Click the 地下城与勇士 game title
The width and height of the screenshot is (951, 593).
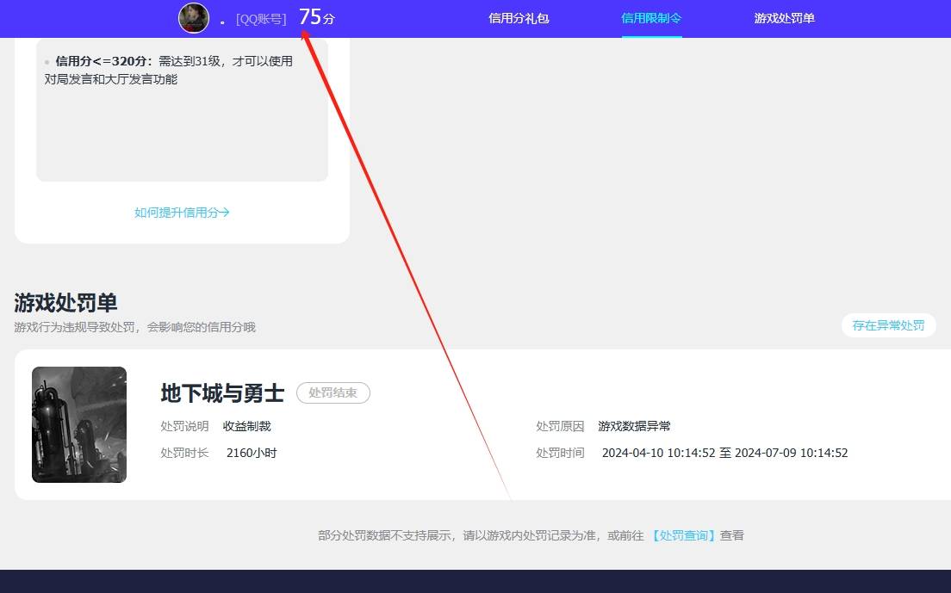(221, 393)
